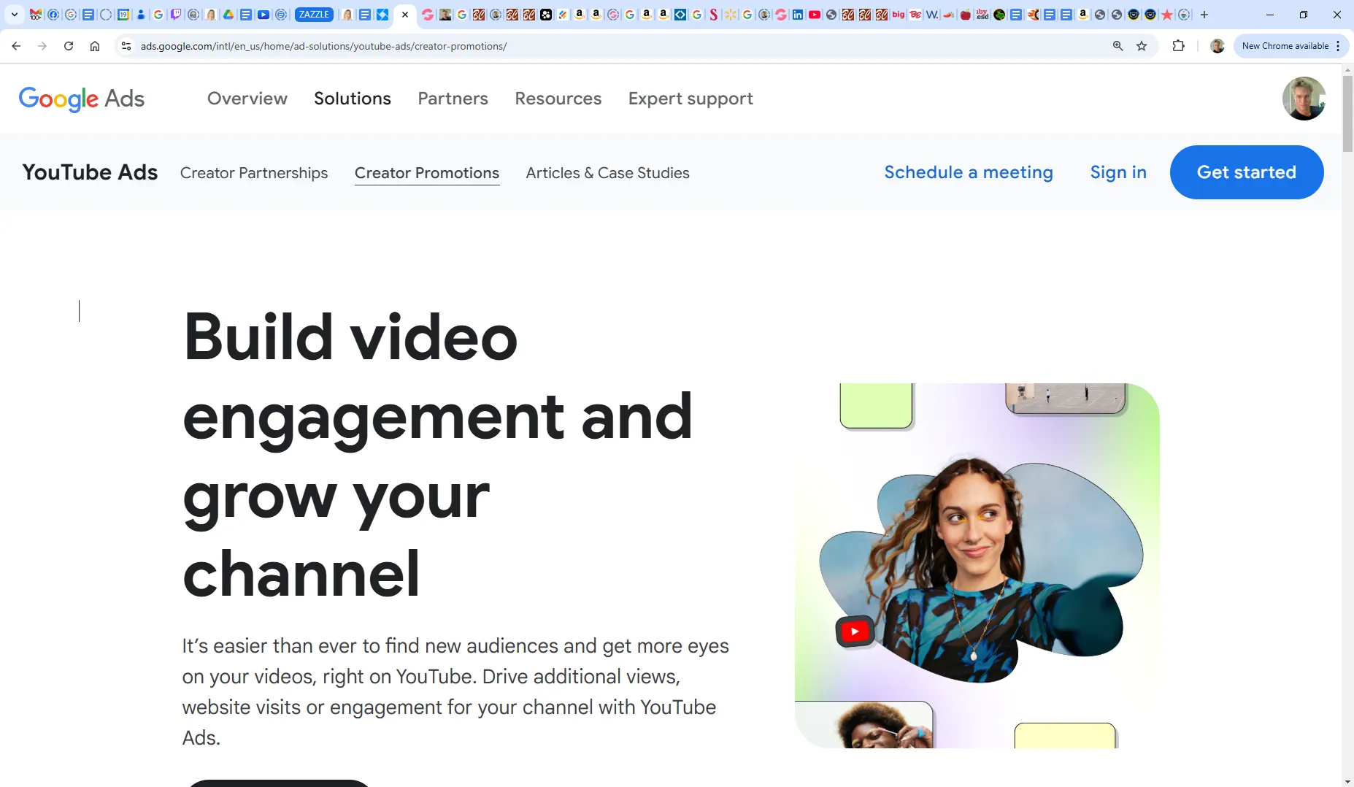Click the Schedule a meeting link
Viewport: 1354px width, 787px height.
pyautogui.click(x=969, y=172)
